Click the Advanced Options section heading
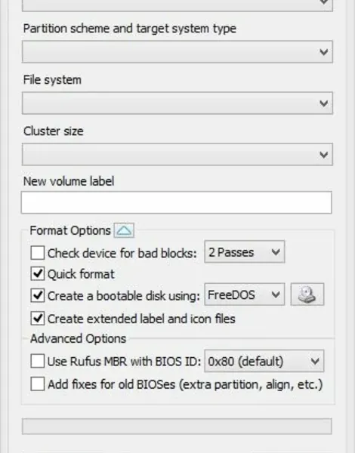The height and width of the screenshot is (453, 355). pos(78,338)
